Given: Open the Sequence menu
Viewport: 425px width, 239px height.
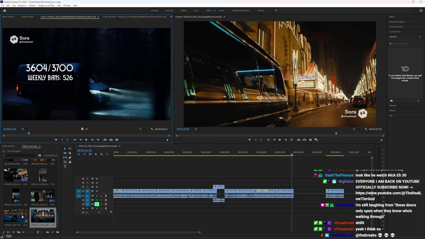Looking at the screenshot, I should click(x=22, y=5).
